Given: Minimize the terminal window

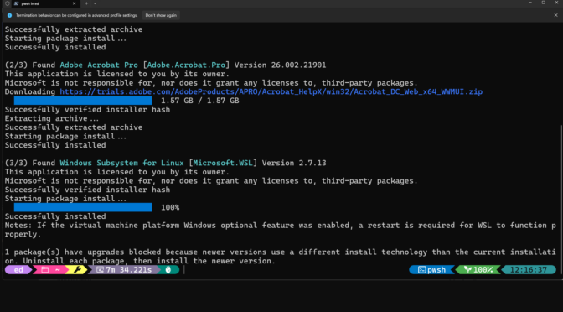Looking at the screenshot, I should 530,3.
